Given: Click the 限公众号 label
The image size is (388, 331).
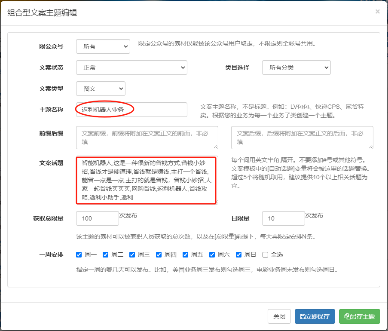Looking at the screenshot, I should coord(51,46).
